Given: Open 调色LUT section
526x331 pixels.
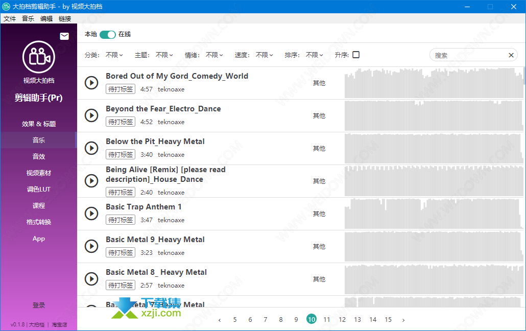Looking at the screenshot, I should (39, 190).
